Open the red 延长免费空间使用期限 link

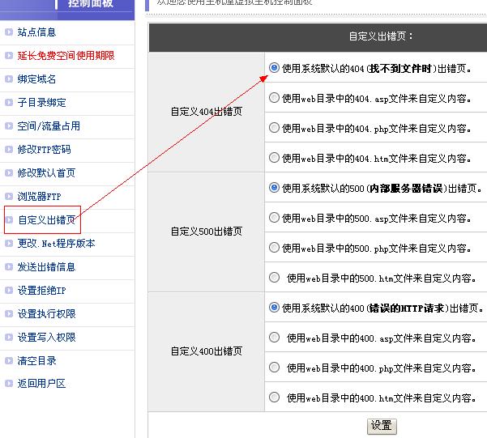click(x=66, y=56)
